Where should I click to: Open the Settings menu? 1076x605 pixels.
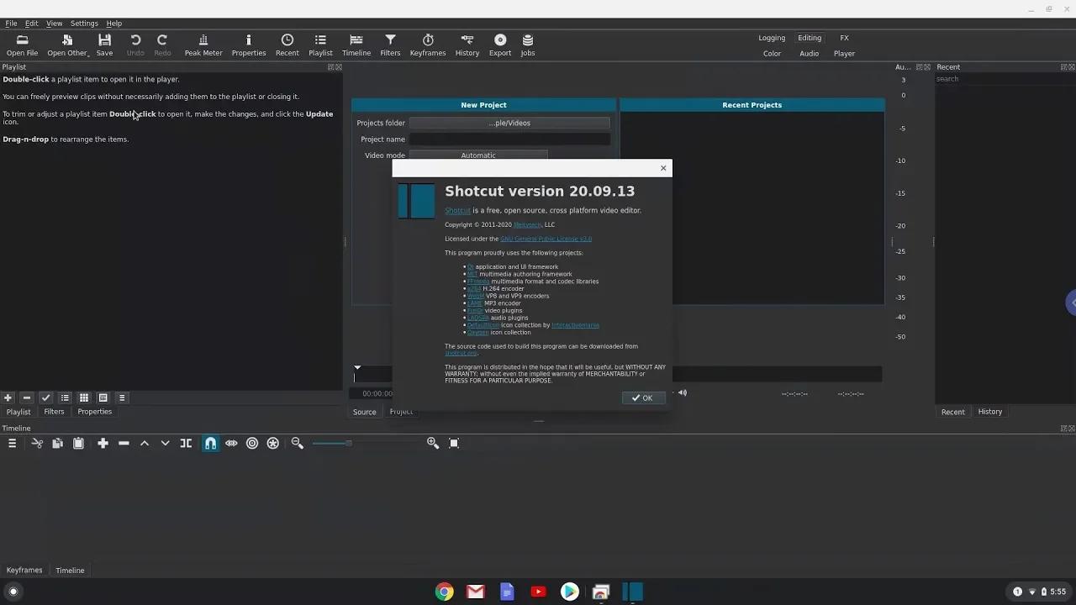[x=84, y=23]
